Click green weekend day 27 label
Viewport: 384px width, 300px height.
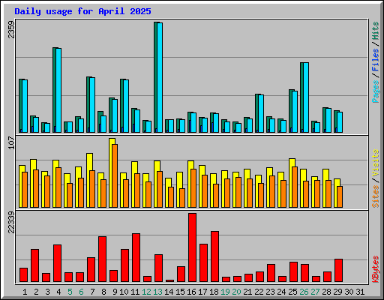click(315, 292)
